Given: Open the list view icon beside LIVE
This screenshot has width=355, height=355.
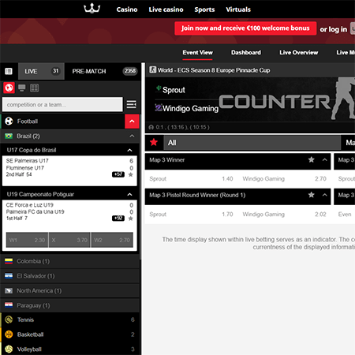Looking at the screenshot, I should pos(9,71).
